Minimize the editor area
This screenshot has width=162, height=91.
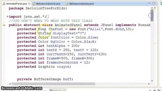[149, 3]
